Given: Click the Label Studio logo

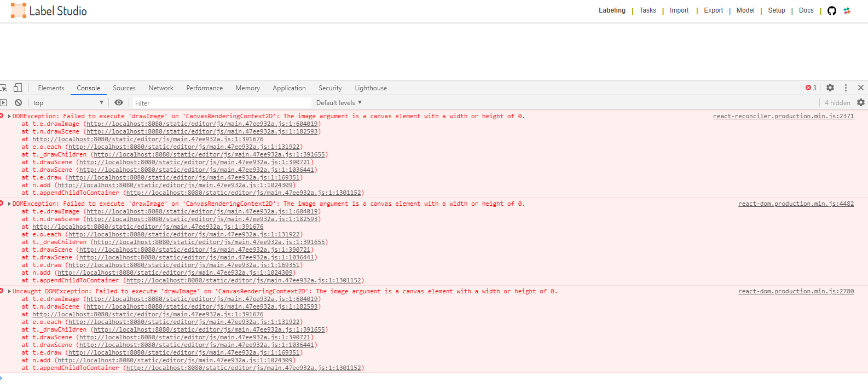Looking at the screenshot, I should coord(49,11).
